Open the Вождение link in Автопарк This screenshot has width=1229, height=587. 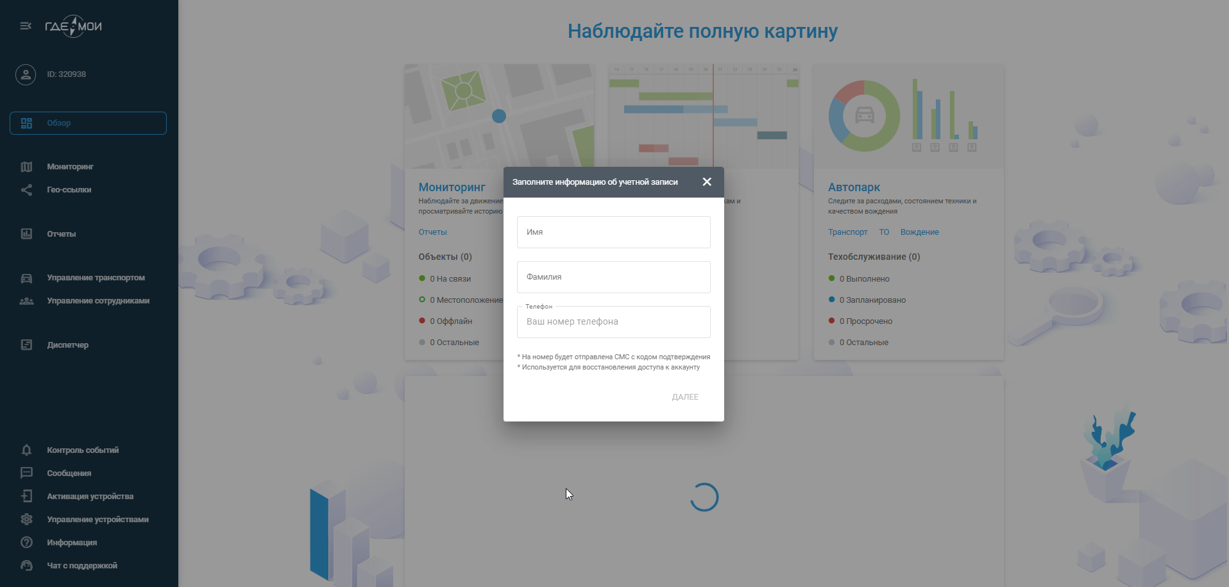click(x=919, y=232)
